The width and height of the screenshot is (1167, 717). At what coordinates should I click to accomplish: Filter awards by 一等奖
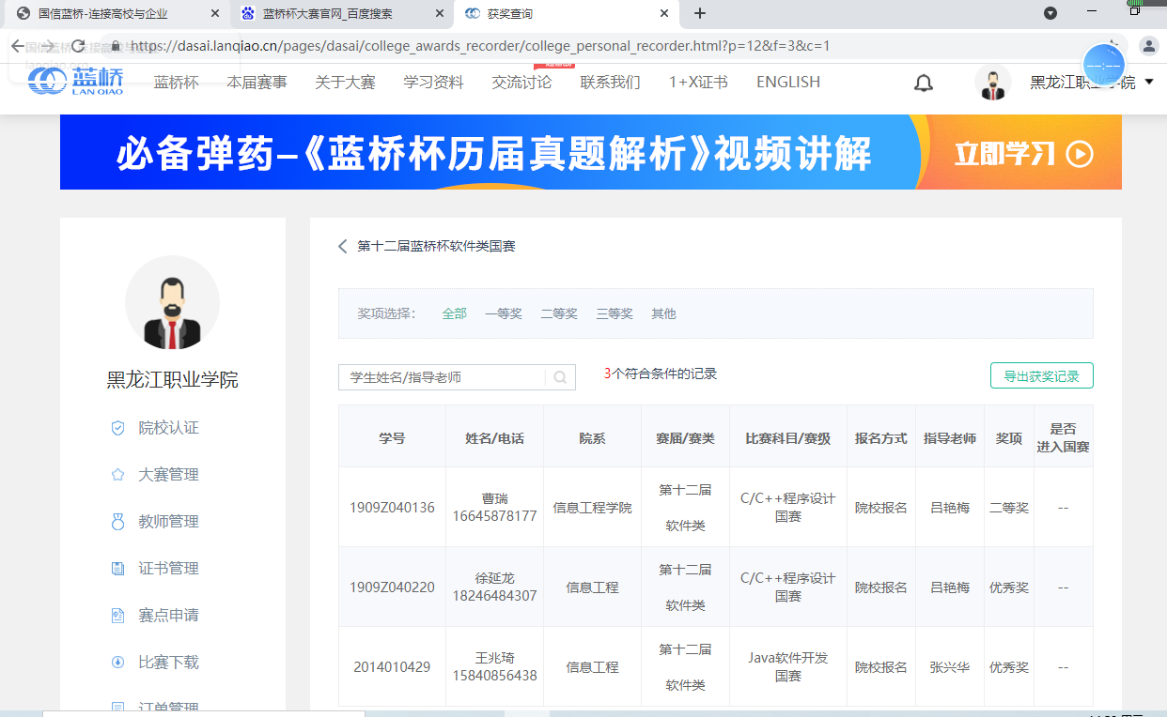pos(504,313)
